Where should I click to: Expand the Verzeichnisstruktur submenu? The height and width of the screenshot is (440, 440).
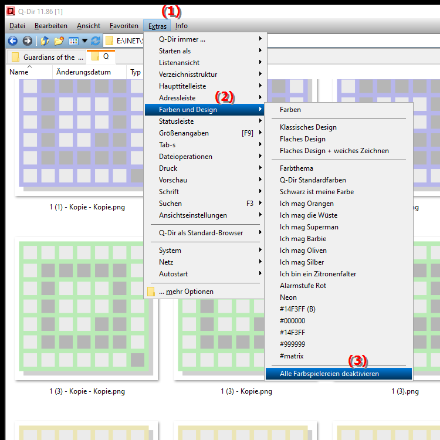[x=204, y=75]
